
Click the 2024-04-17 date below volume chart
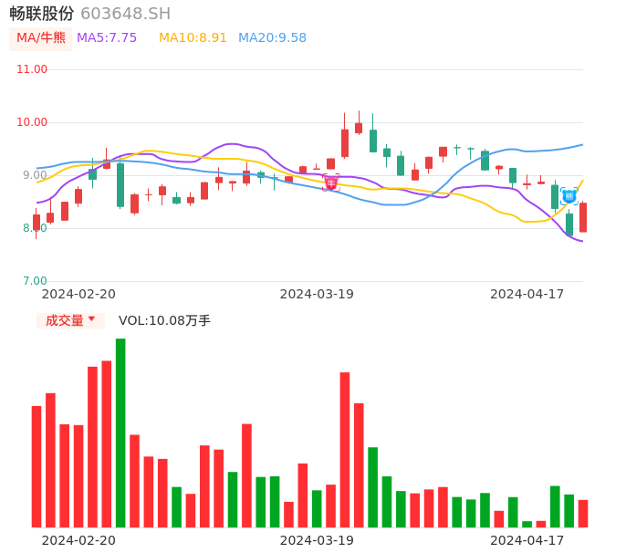click(527, 540)
